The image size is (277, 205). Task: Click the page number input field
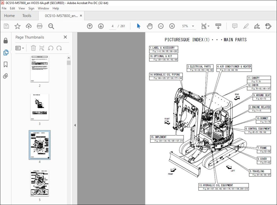[113, 26]
